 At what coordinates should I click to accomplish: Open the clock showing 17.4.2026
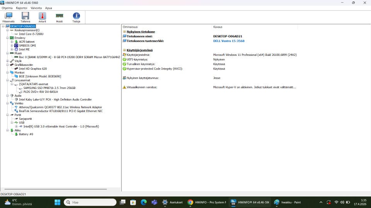[x=360, y=202]
